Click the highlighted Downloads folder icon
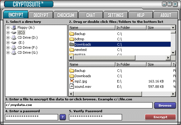Screen dimensions: 181x125 (72, 44)
